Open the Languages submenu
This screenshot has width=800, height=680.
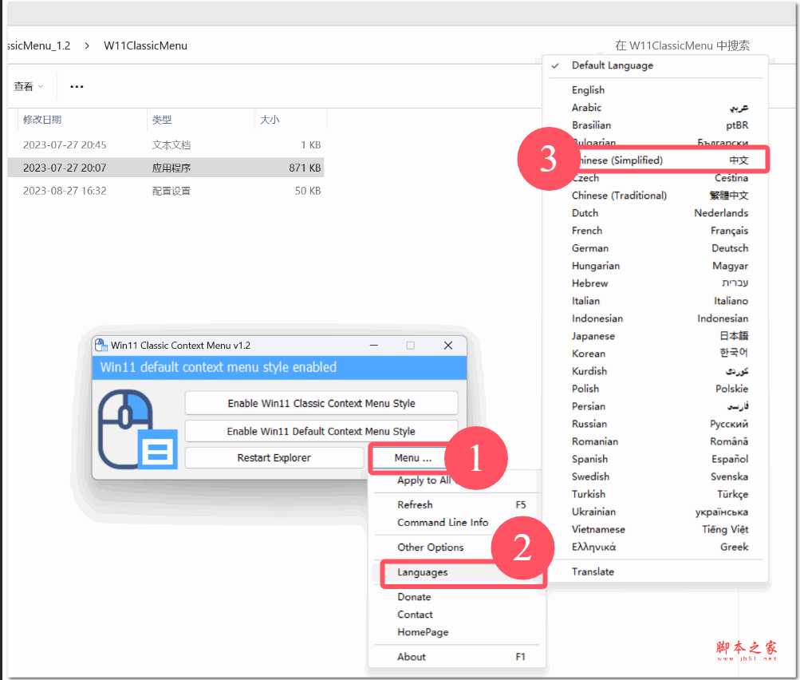tap(457, 572)
